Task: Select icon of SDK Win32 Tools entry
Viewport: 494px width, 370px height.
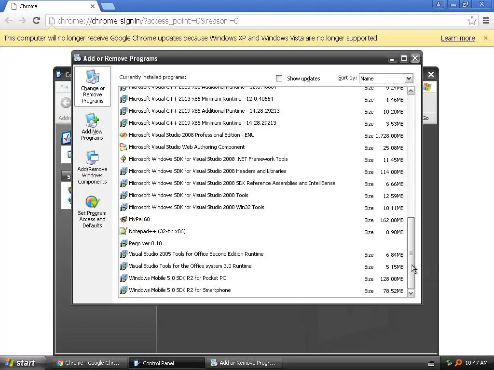Action: [123, 207]
